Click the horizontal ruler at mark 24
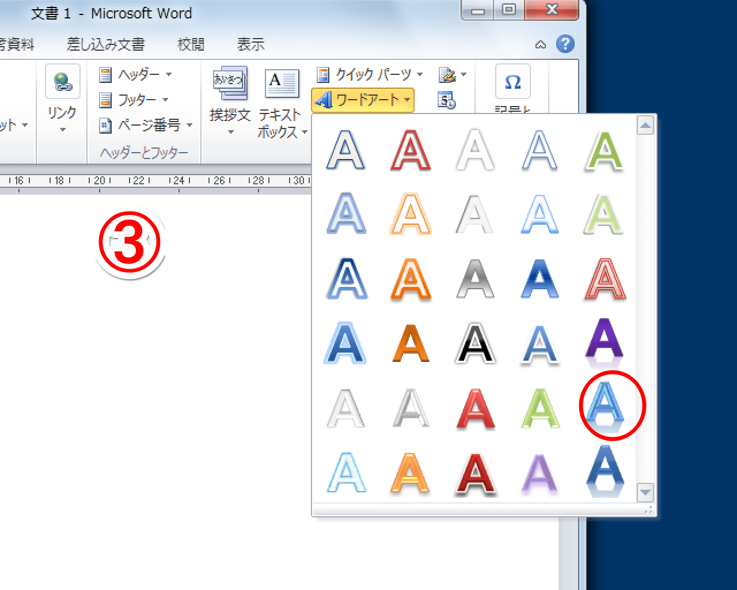The height and width of the screenshot is (590, 737). coord(179,181)
